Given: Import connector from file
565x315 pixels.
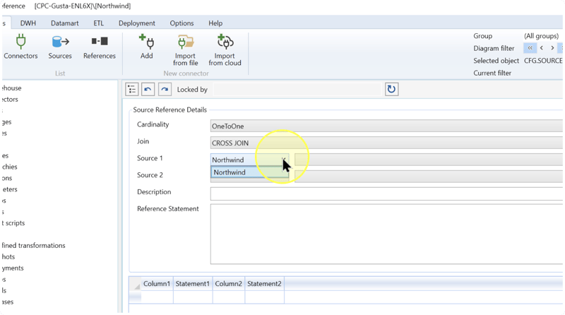Looking at the screenshot, I should [186, 49].
